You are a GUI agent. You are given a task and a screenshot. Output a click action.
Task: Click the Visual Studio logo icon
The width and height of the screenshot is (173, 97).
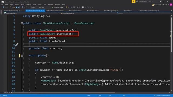[x=2, y=2]
